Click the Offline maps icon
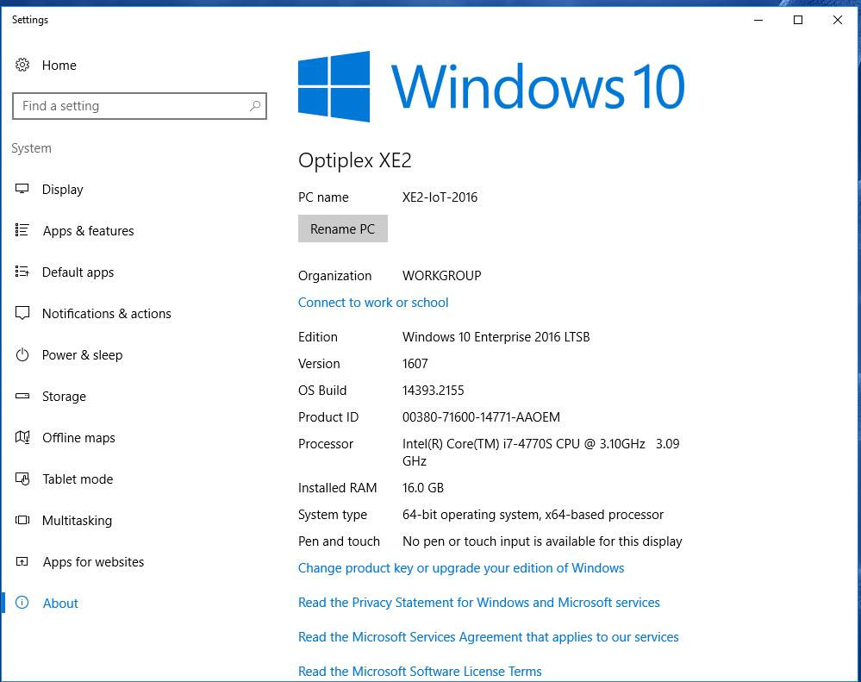Screen dimensions: 861x682 [22, 437]
